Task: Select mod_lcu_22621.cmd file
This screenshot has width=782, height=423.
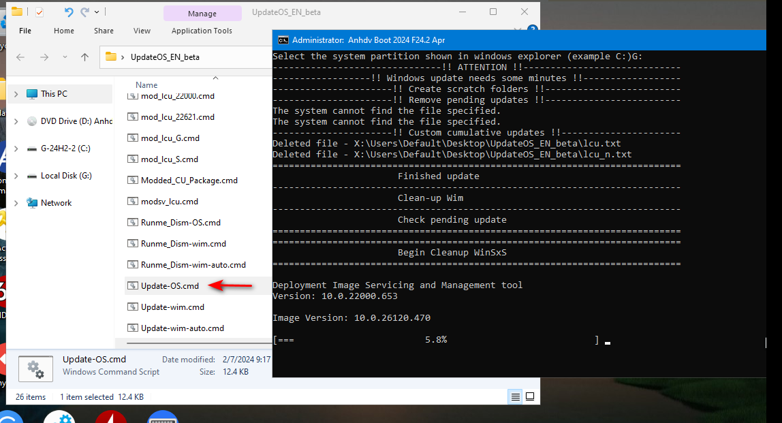Action: (x=178, y=116)
